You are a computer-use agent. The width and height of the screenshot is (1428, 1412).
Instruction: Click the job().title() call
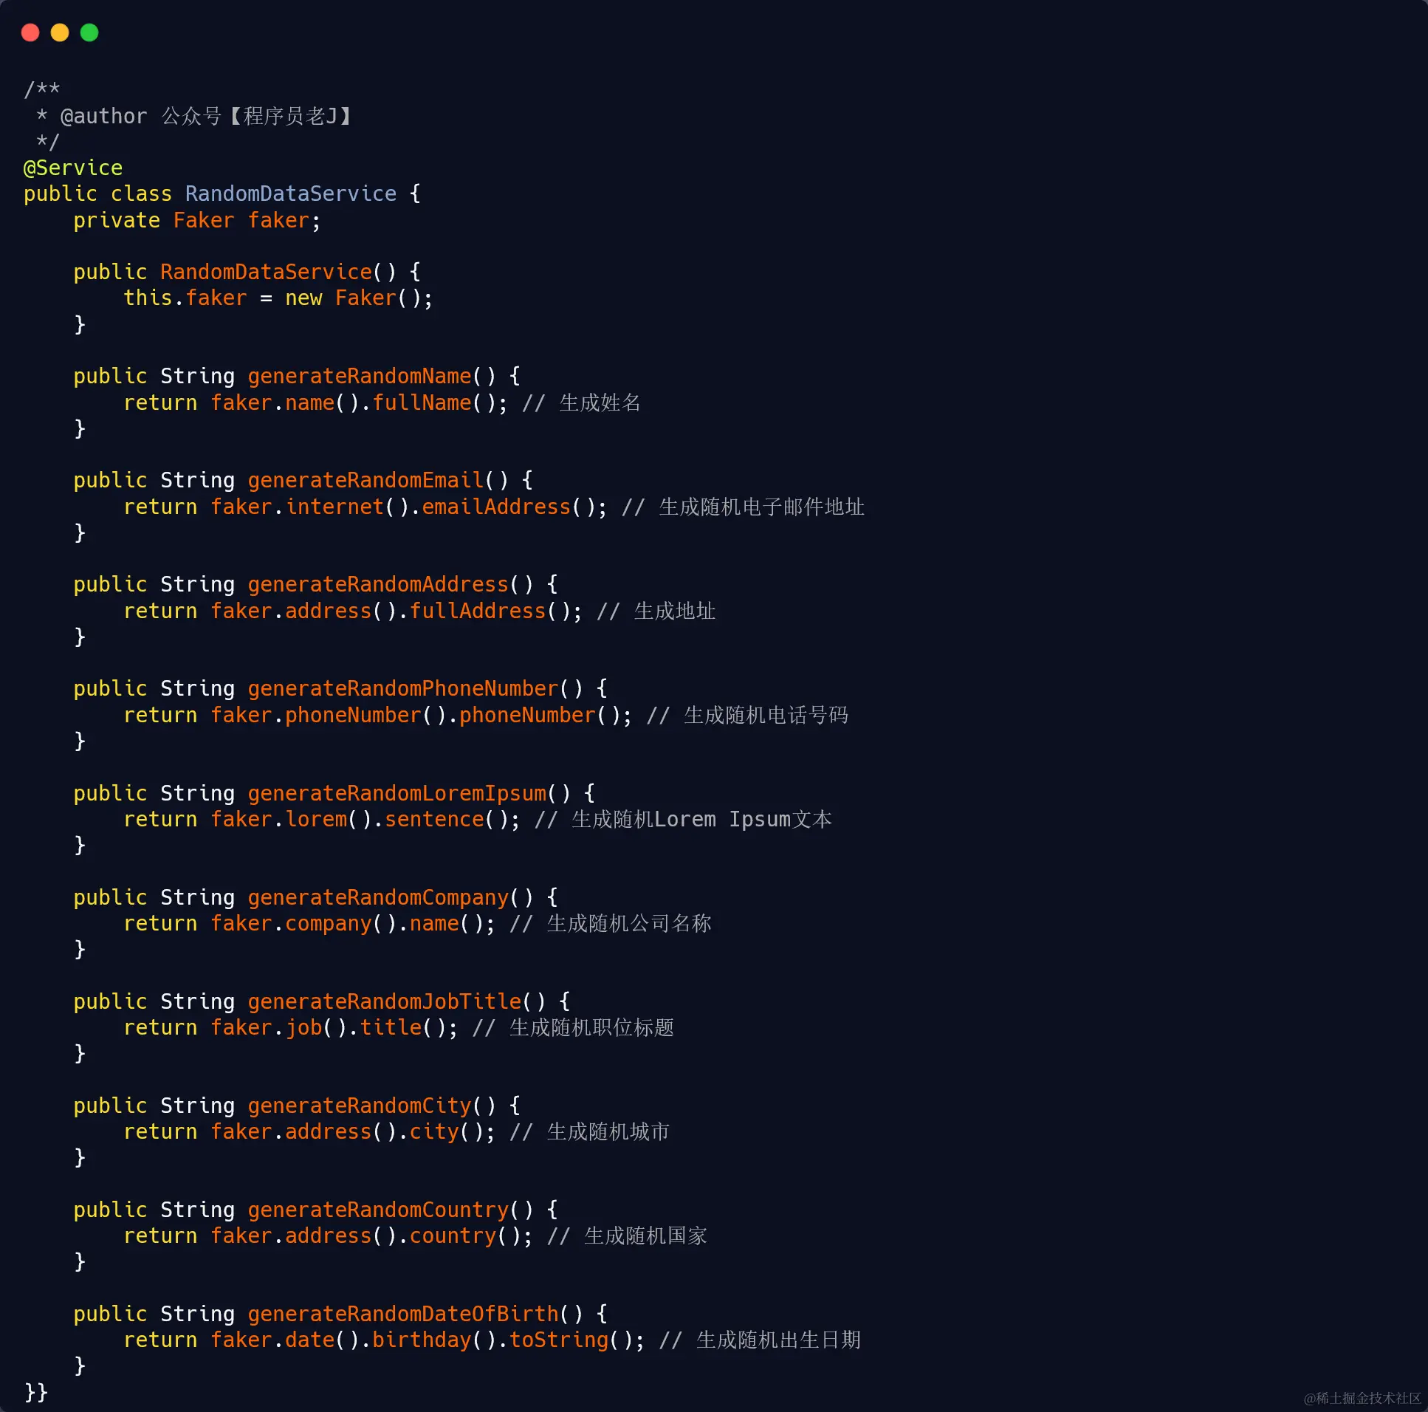[x=372, y=1027]
